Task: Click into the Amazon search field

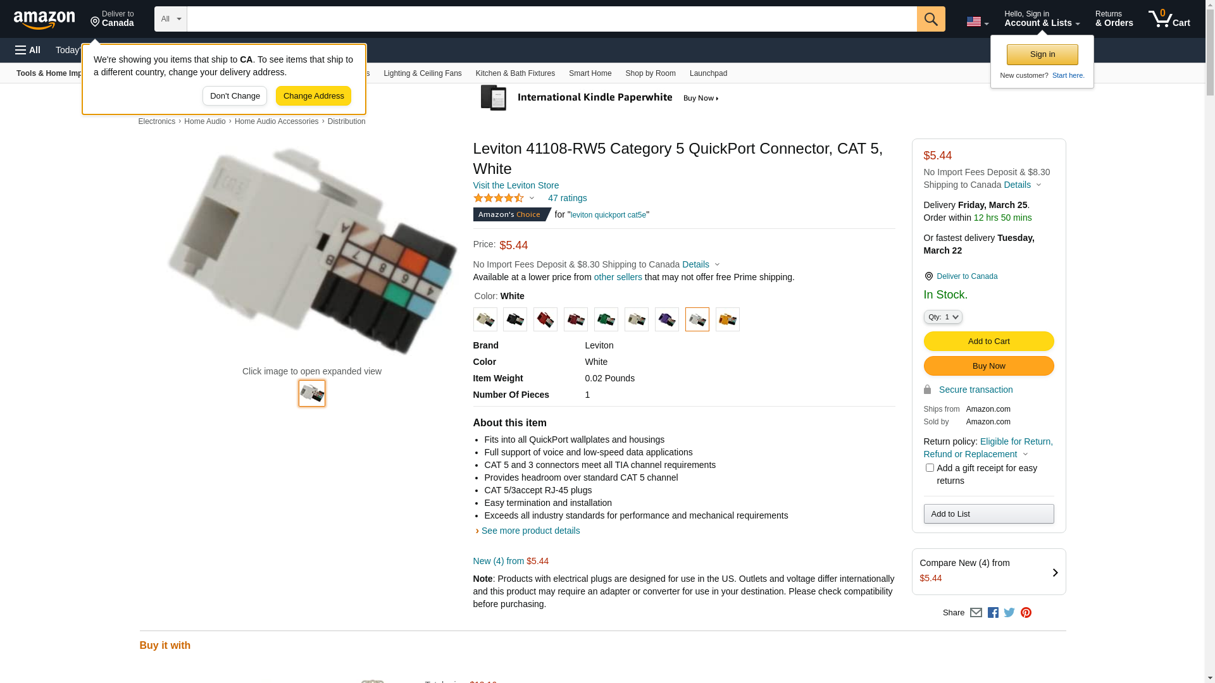Action: tap(551, 19)
